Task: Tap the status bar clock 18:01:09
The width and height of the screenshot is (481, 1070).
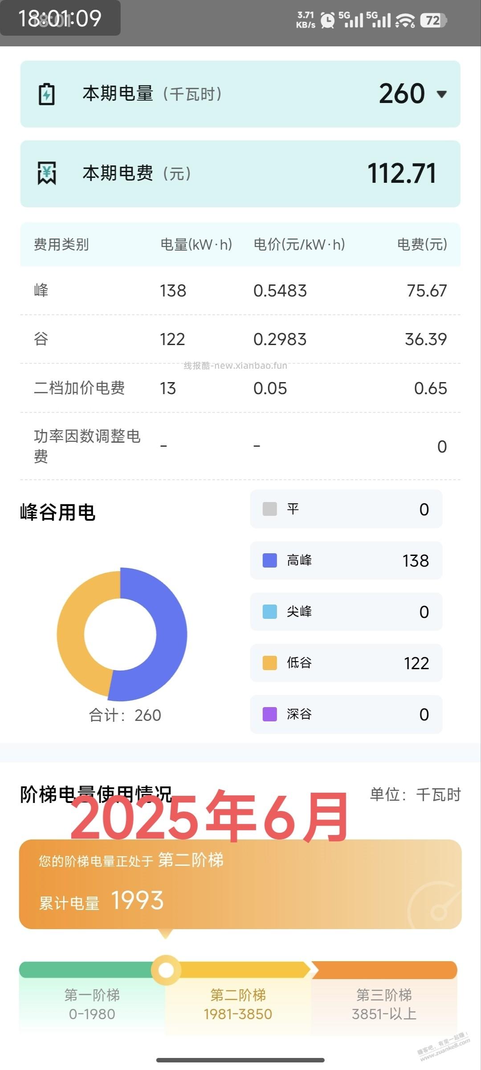Action: click(x=60, y=19)
